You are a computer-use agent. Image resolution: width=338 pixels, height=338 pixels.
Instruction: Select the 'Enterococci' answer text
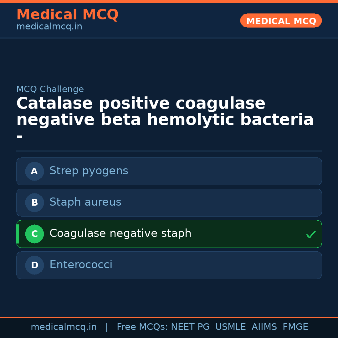[81, 265]
